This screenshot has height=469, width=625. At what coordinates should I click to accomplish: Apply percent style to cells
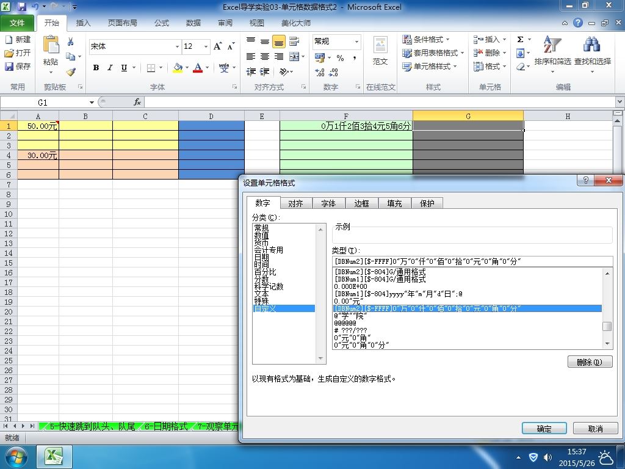(x=340, y=58)
